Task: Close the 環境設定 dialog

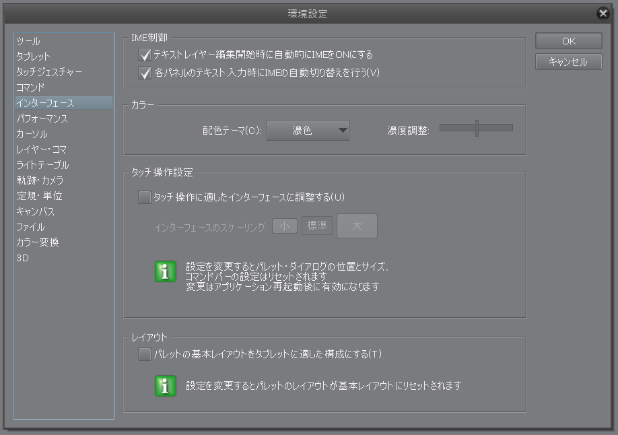Action: pos(603,13)
